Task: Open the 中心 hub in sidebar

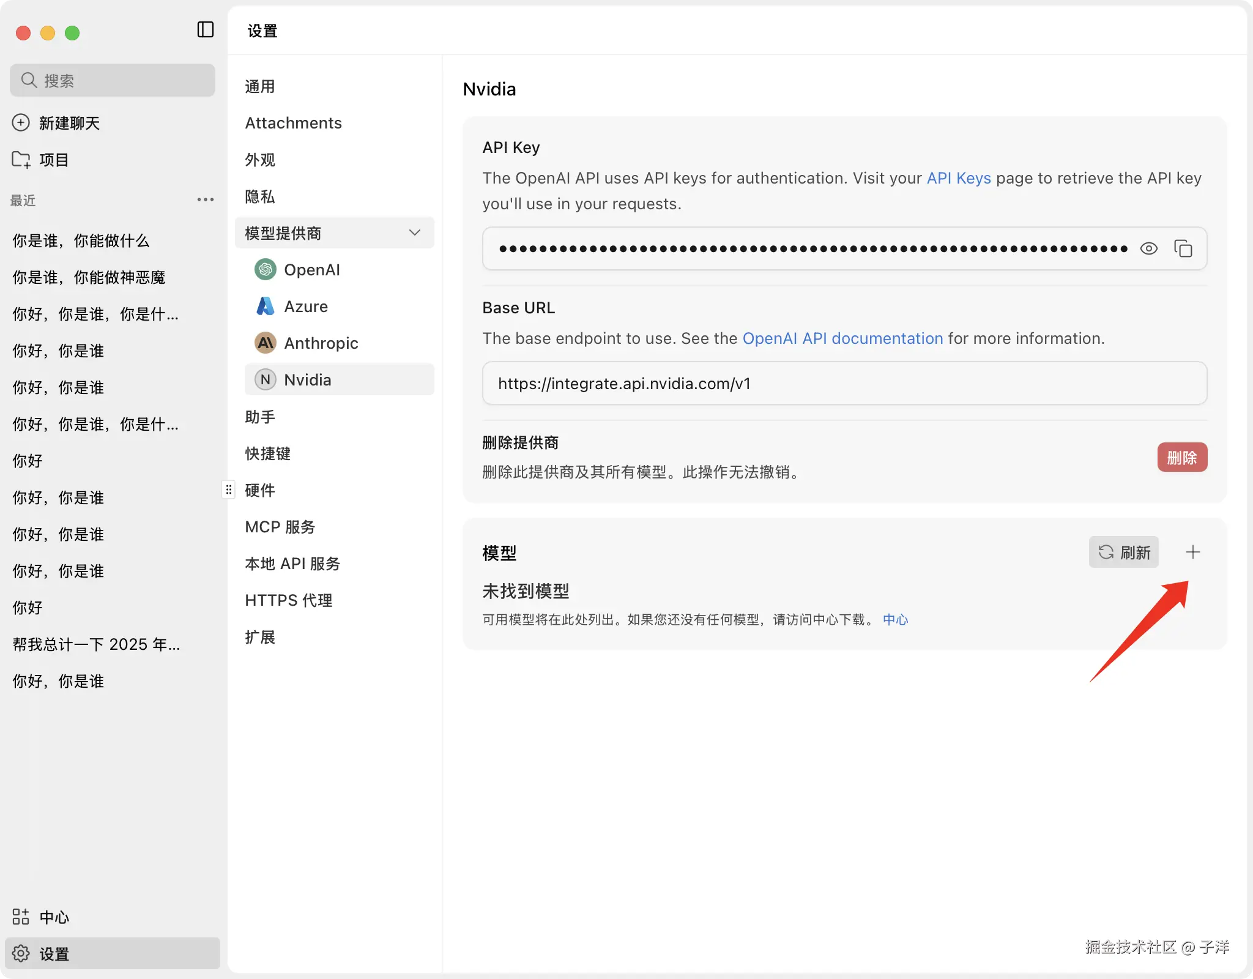Action: 54,917
